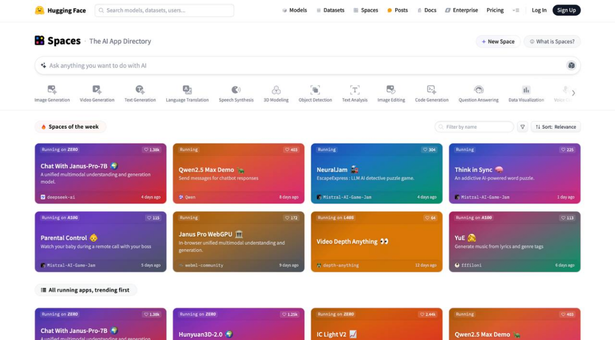The image size is (615, 340).
Task: Like the Chat With Janus-Pro-7B space
Action: click(x=152, y=149)
